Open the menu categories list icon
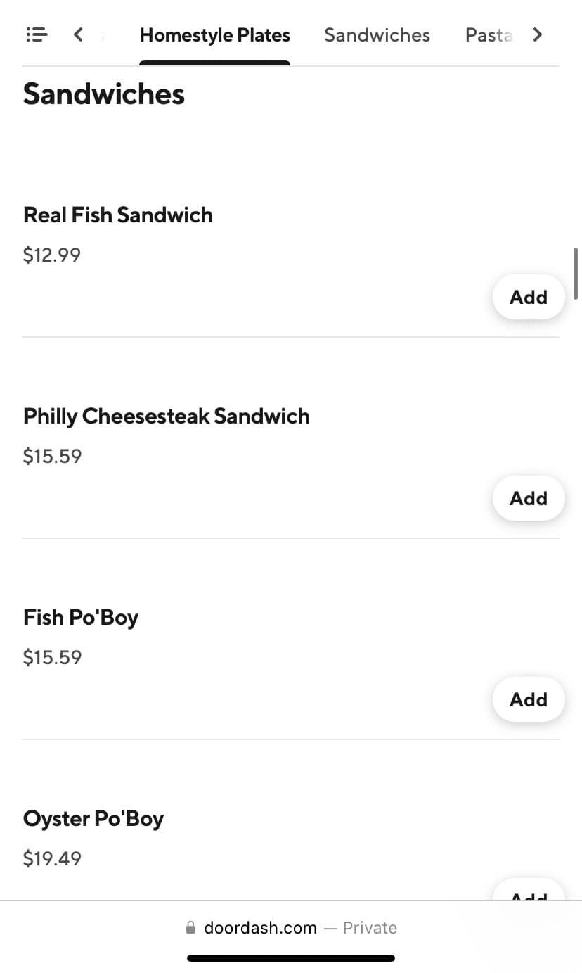 37,34
